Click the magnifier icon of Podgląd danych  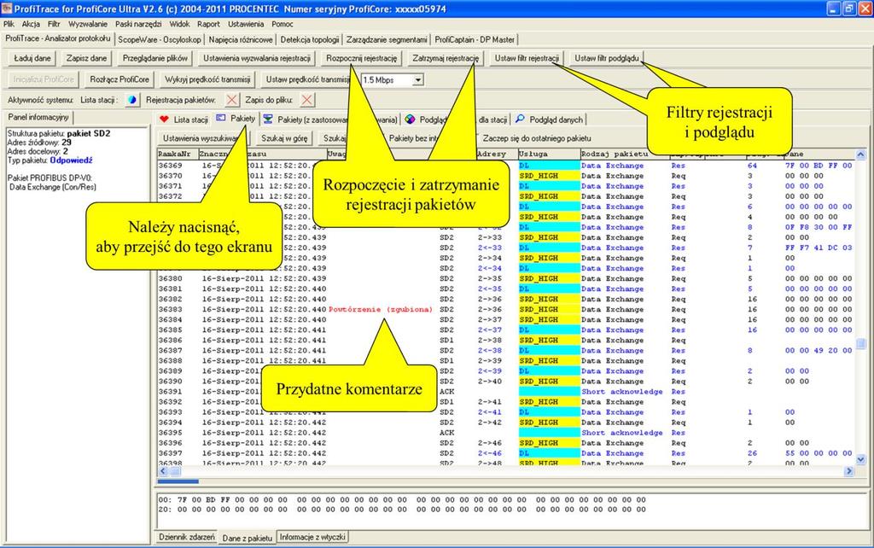pos(520,120)
